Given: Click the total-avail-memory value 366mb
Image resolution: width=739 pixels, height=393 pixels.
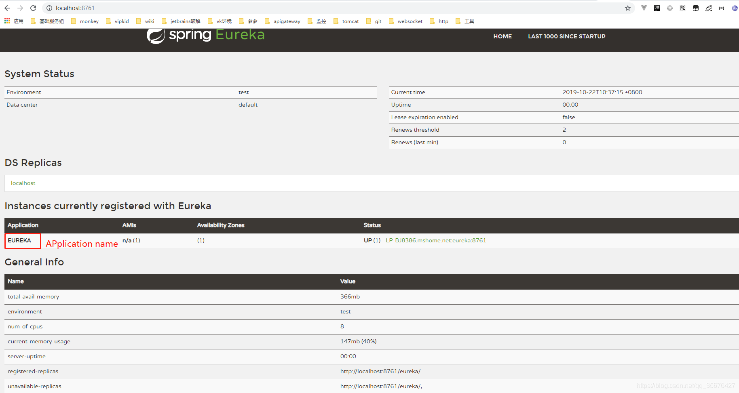Looking at the screenshot, I should click(x=350, y=296).
